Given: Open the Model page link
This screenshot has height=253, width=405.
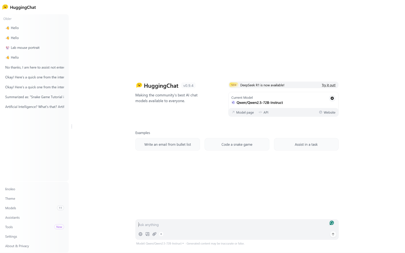Looking at the screenshot, I should click(x=243, y=112).
